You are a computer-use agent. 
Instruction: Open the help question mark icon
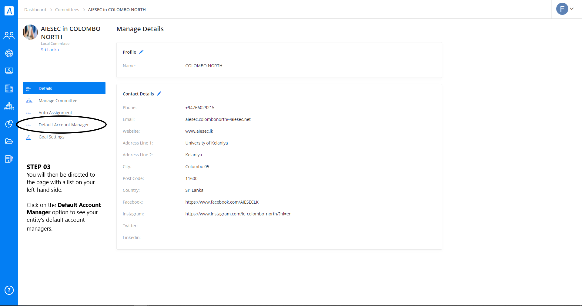pos(9,290)
